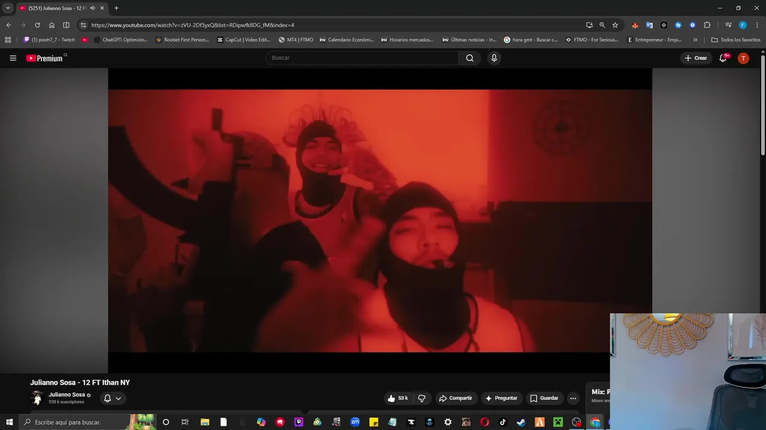This screenshot has height=430, width=766.
Task: Open the account avatar menu
Action: pos(743,58)
